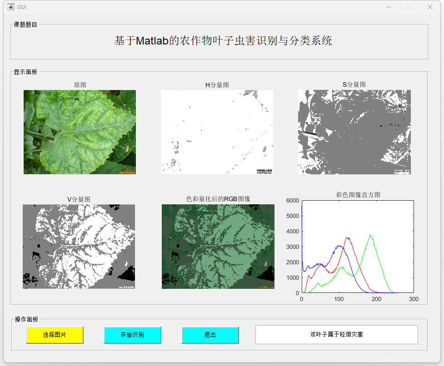The image size is (444, 366).
Task: Click the 课题题目 panel label
Action: 25,25
